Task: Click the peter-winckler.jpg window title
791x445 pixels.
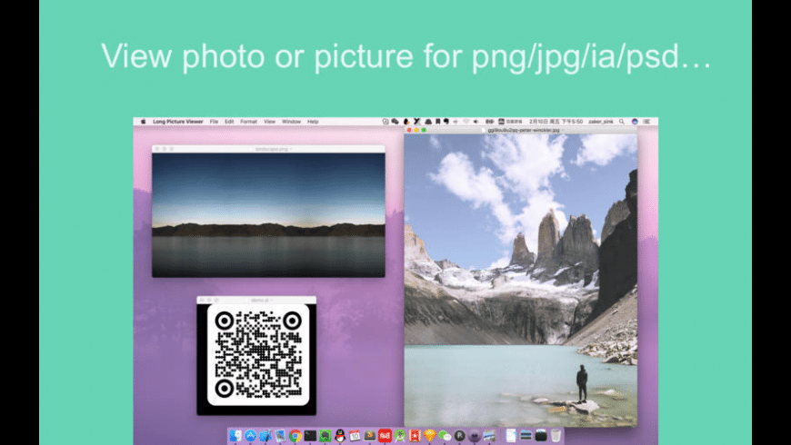Action: tap(523, 130)
